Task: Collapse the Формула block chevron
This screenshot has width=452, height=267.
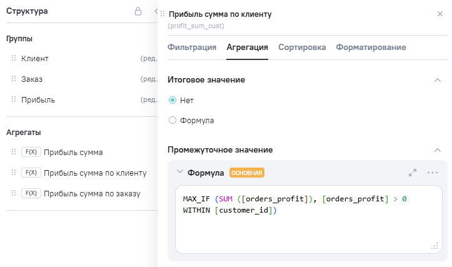Action: pyautogui.click(x=180, y=172)
